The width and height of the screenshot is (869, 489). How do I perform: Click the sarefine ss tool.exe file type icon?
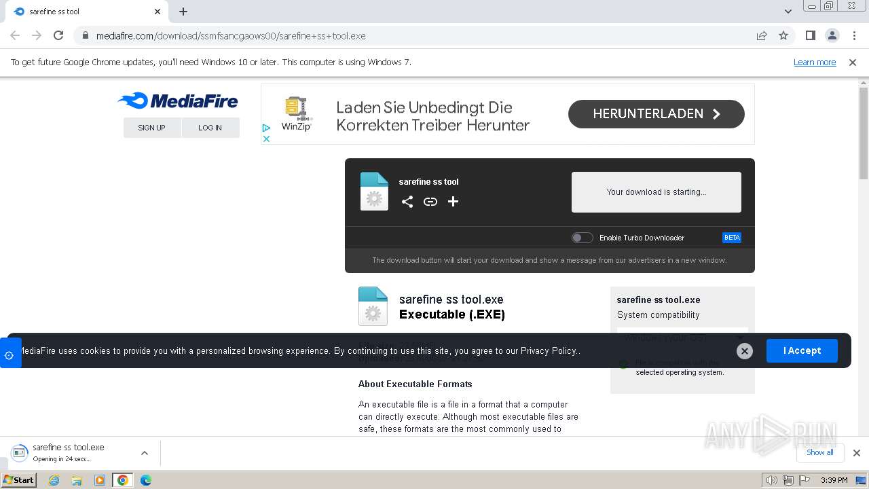(x=373, y=306)
